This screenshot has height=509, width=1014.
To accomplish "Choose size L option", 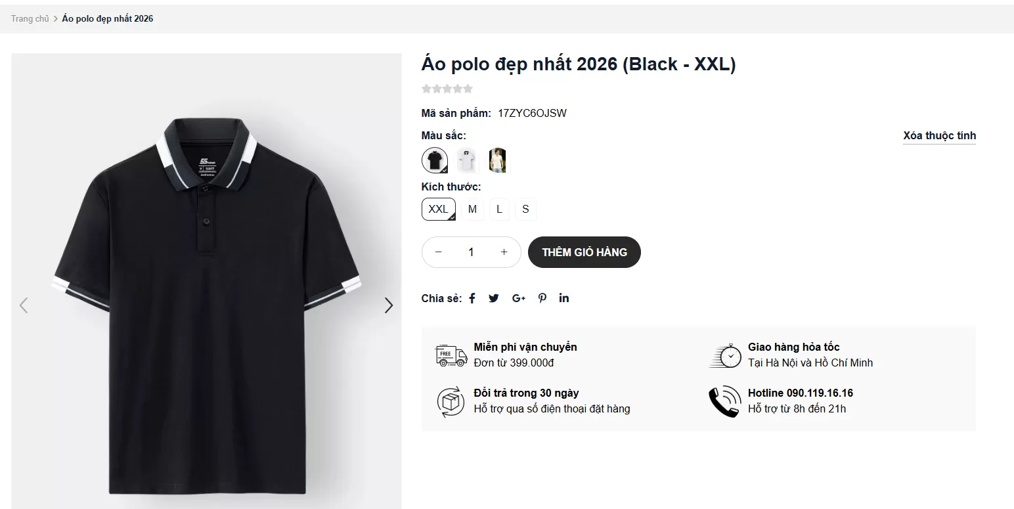I will click(499, 210).
